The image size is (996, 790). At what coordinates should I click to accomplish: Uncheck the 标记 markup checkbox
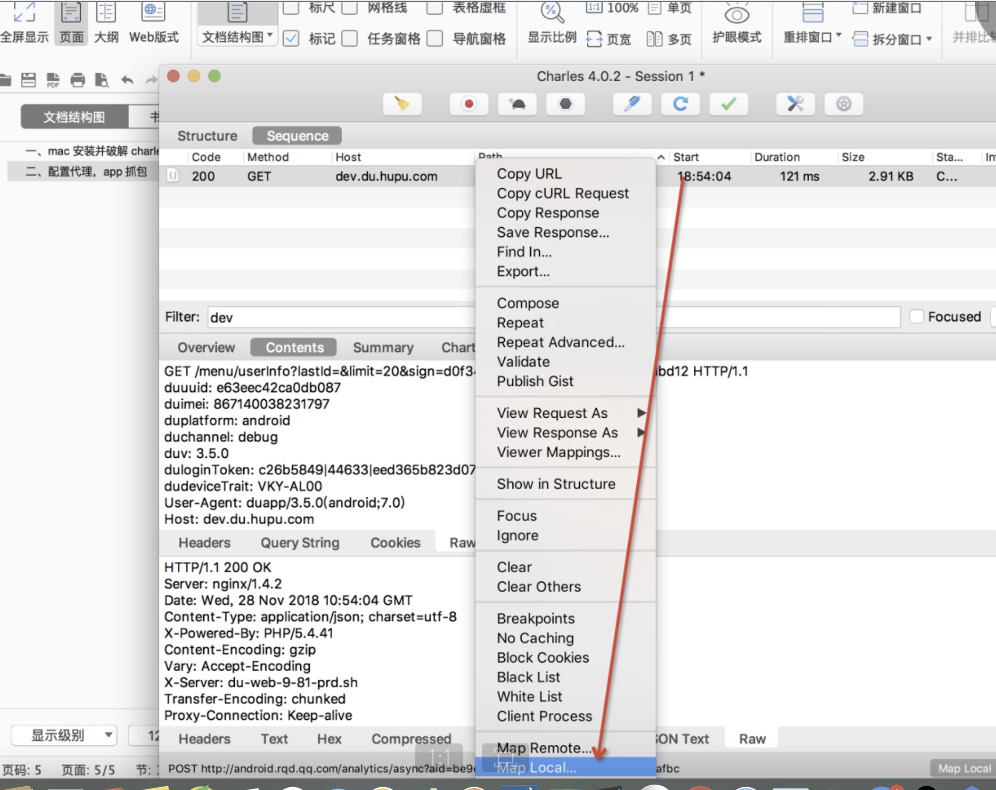pyautogui.click(x=291, y=39)
